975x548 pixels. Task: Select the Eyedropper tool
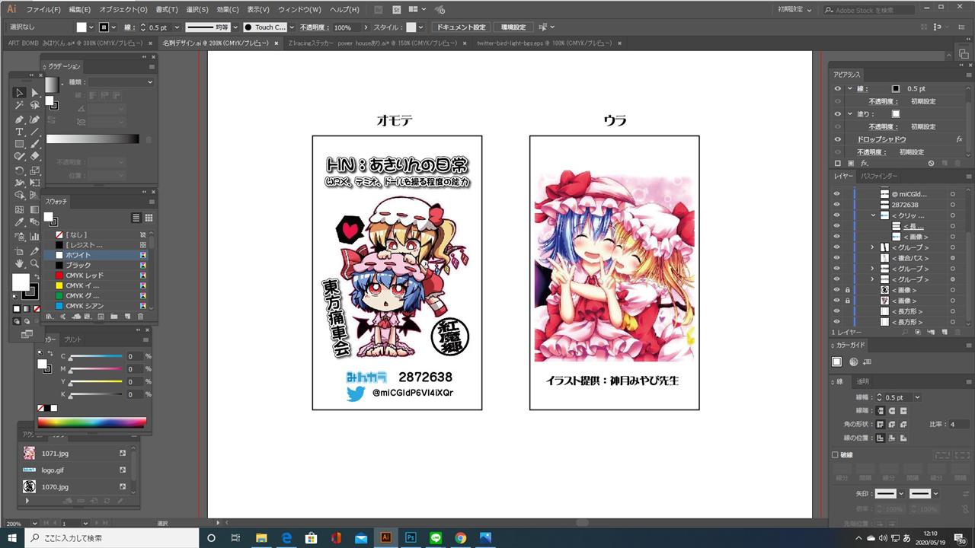click(x=20, y=223)
